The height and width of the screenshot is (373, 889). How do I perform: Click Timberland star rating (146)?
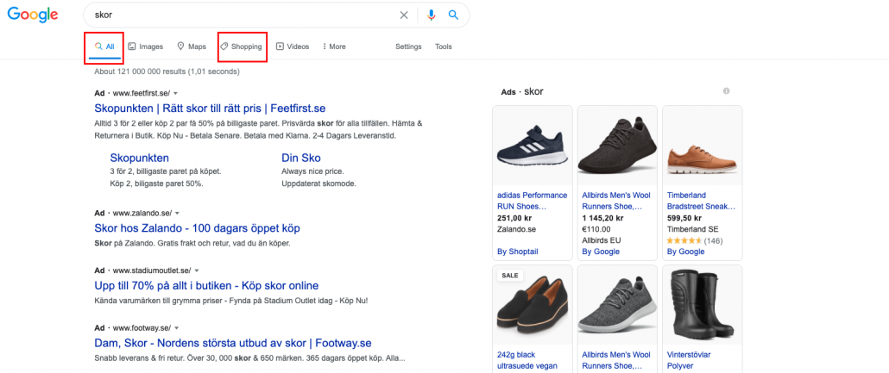[695, 240]
